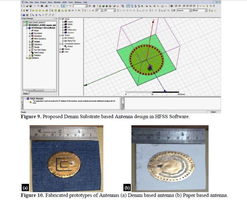This screenshot has height=202, width=247.
Task: Select the Draw rectangle tool
Action: [x=33, y=10]
